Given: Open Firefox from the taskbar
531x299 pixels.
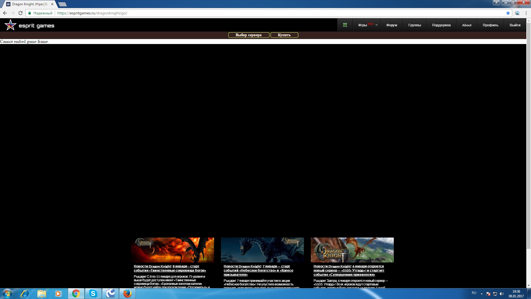Looking at the screenshot, I should pos(127,293).
